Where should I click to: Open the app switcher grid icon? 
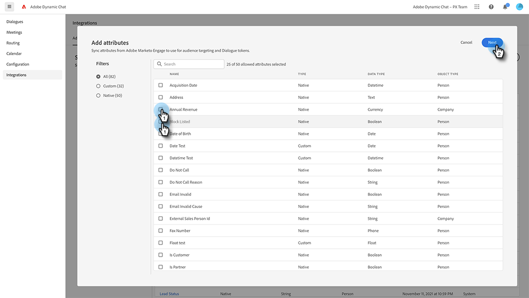pyautogui.click(x=477, y=7)
